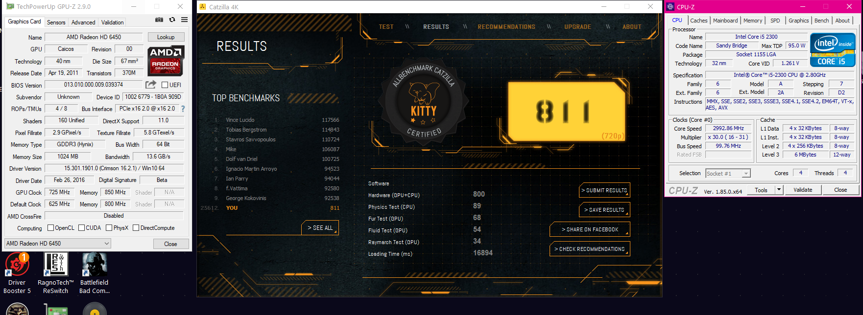Open the CPU-Z Graphics tab
The image size is (863, 315).
[x=798, y=21]
